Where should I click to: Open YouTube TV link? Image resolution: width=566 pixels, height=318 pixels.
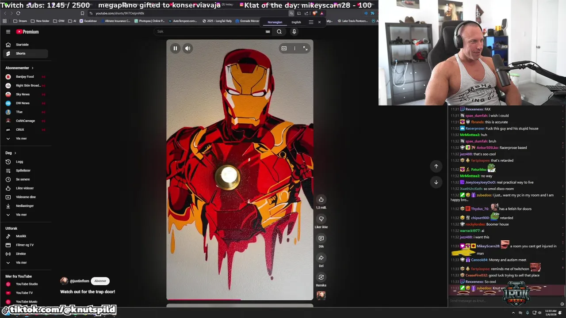pos(25,293)
